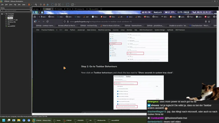Click the Practice Problems nav link

pyautogui.click(x=48, y=30)
